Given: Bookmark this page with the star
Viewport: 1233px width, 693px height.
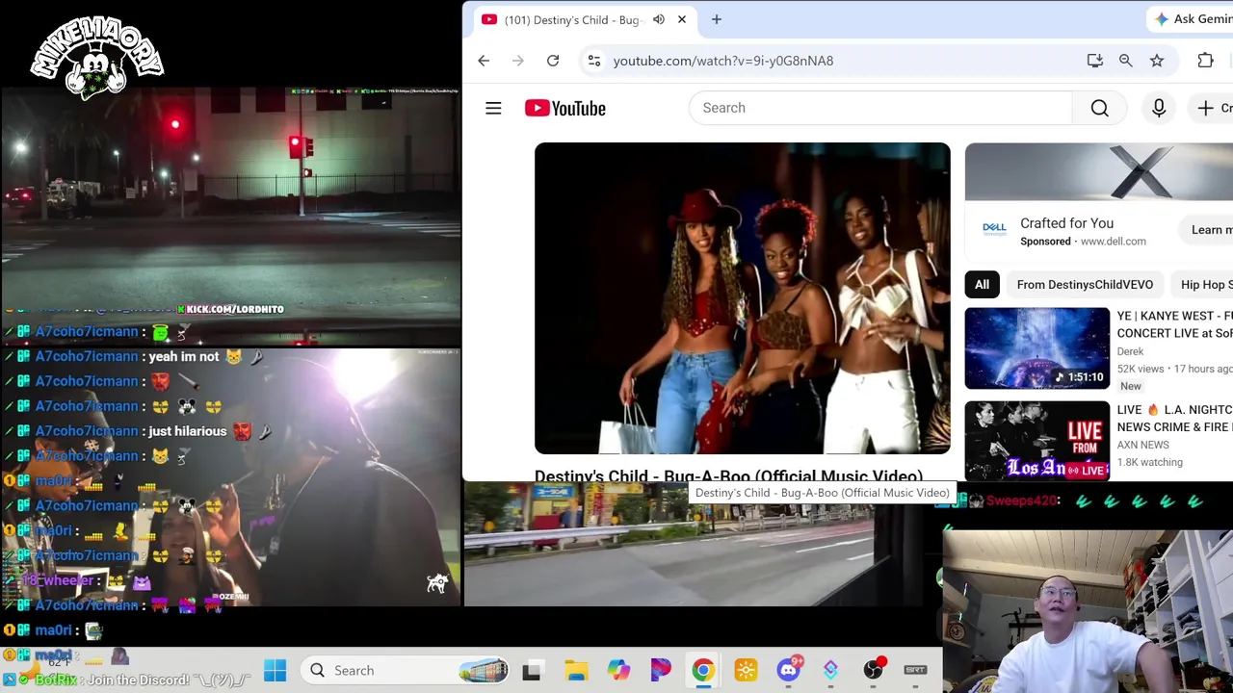Looking at the screenshot, I should coord(1157,61).
